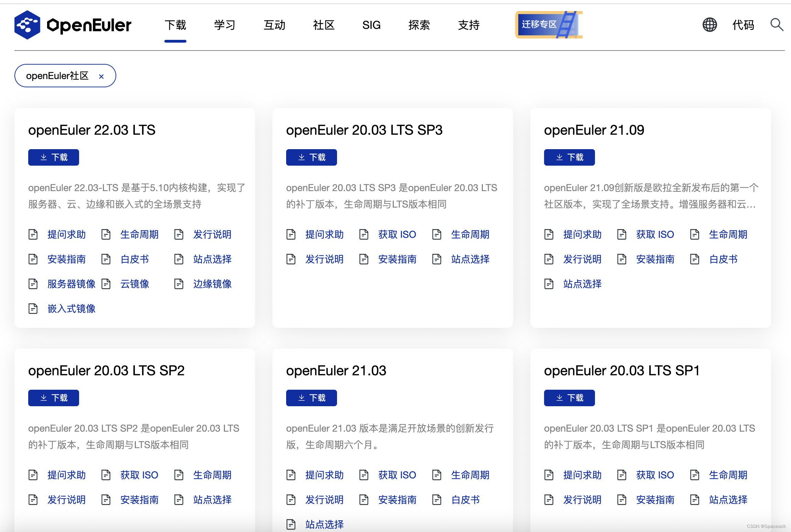The width and height of the screenshot is (791, 532).
Task: Click the OpenEuler logo
Action: tap(73, 25)
